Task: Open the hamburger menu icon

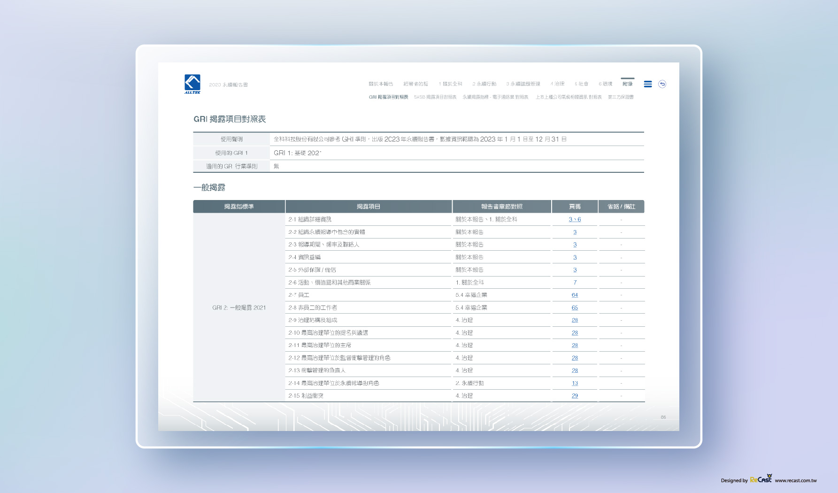Action: (x=648, y=84)
